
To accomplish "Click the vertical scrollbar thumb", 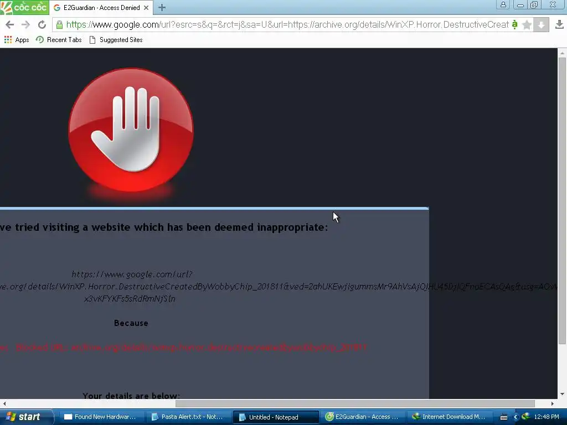I will (562, 200).
